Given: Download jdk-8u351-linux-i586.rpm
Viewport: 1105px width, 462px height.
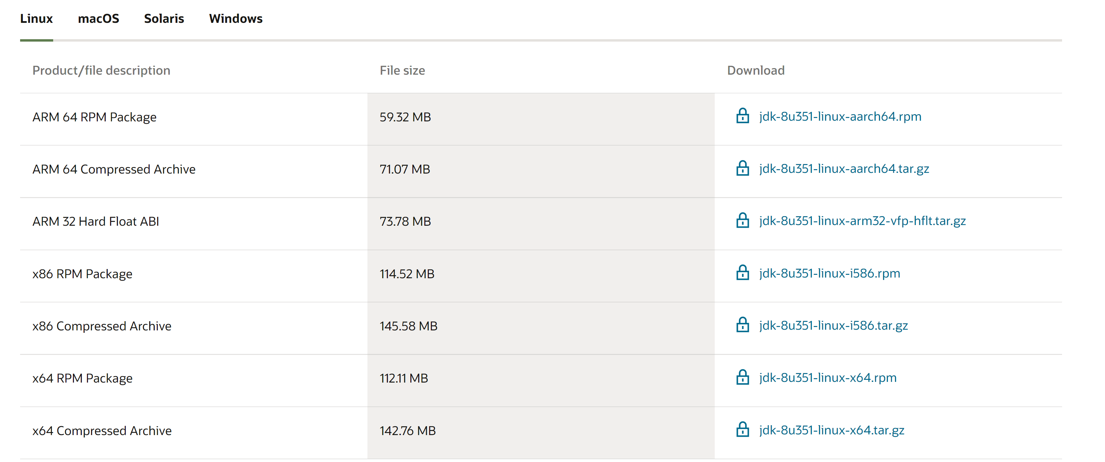Looking at the screenshot, I should 829,274.
